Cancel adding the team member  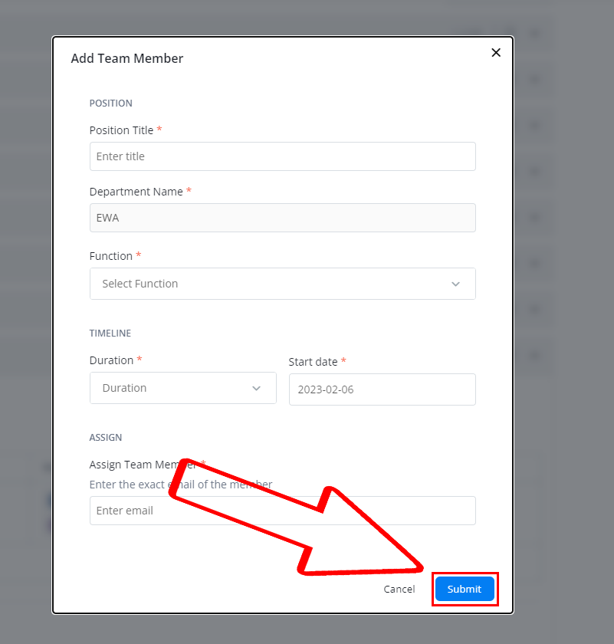(x=399, y=589)
